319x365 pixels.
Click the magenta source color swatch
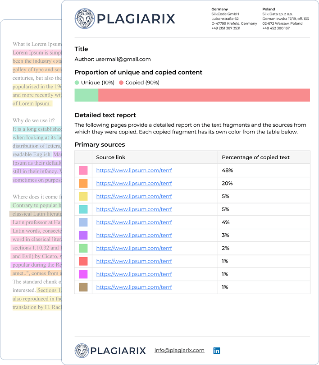(x=83, y=274)
